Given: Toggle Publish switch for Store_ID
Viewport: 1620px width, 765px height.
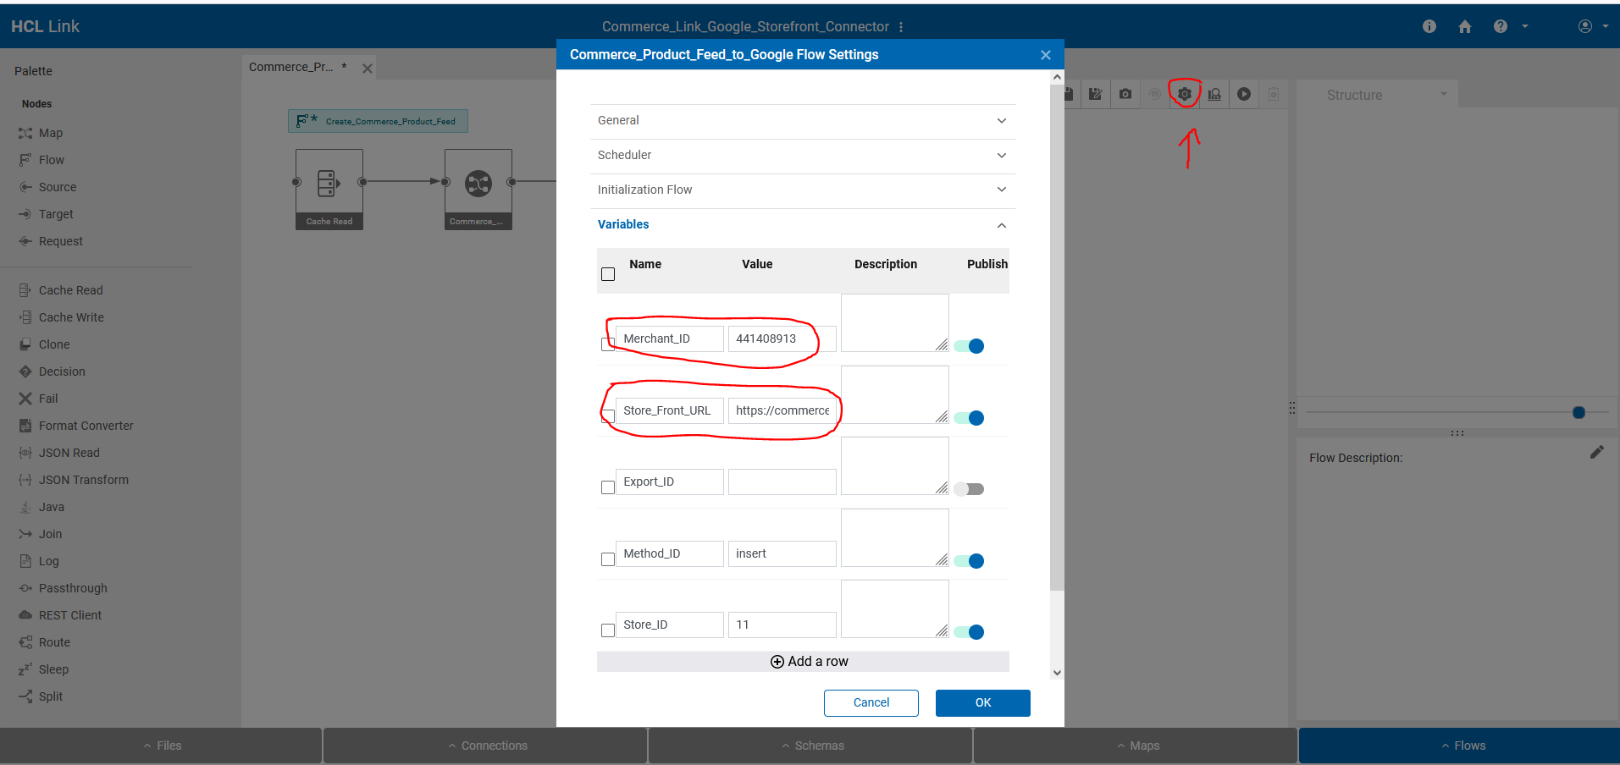Looking at the screenshot, I should (969, 632).
